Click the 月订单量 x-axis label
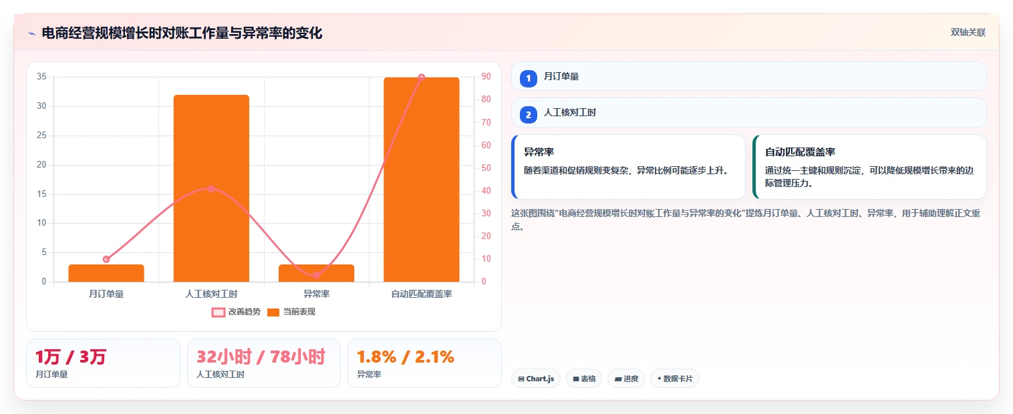The image size is (1013, 414). coord(106,294)
